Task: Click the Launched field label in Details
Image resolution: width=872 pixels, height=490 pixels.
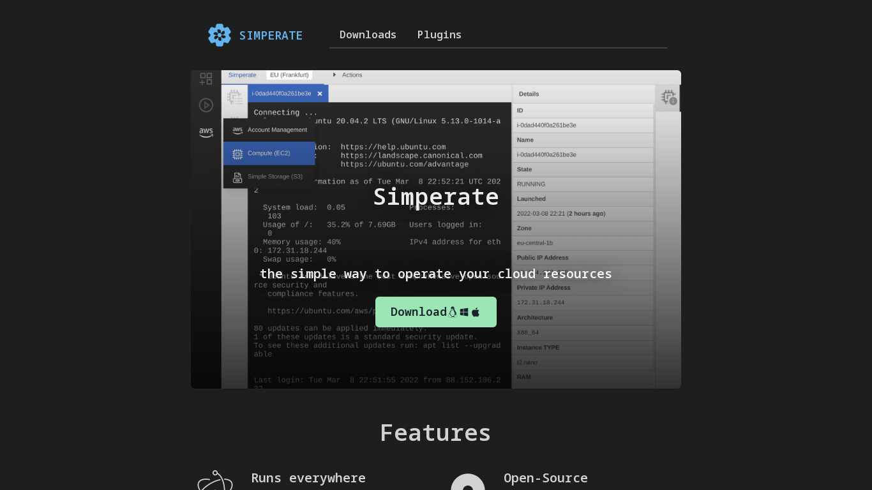Action: 532,199
